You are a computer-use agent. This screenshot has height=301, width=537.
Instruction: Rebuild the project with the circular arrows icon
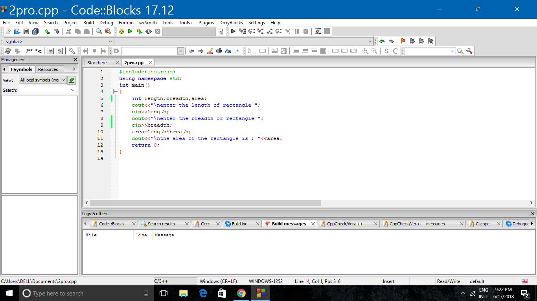click(x=149, y=31)
